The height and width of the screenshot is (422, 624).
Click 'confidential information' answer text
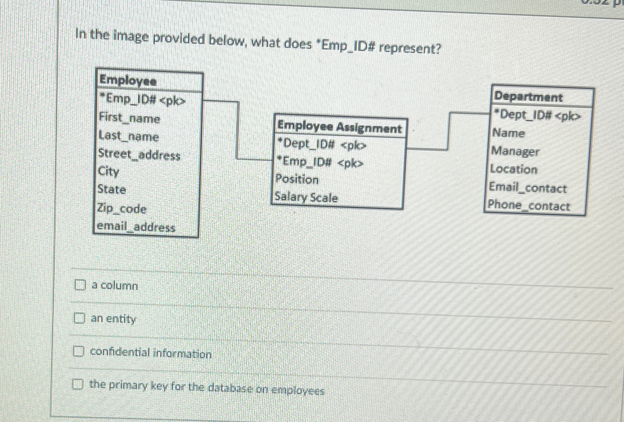click(x=151, y=353)
